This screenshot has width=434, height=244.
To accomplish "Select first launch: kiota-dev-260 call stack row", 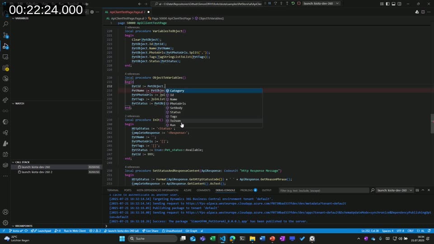I will click(x=56, y=167).
